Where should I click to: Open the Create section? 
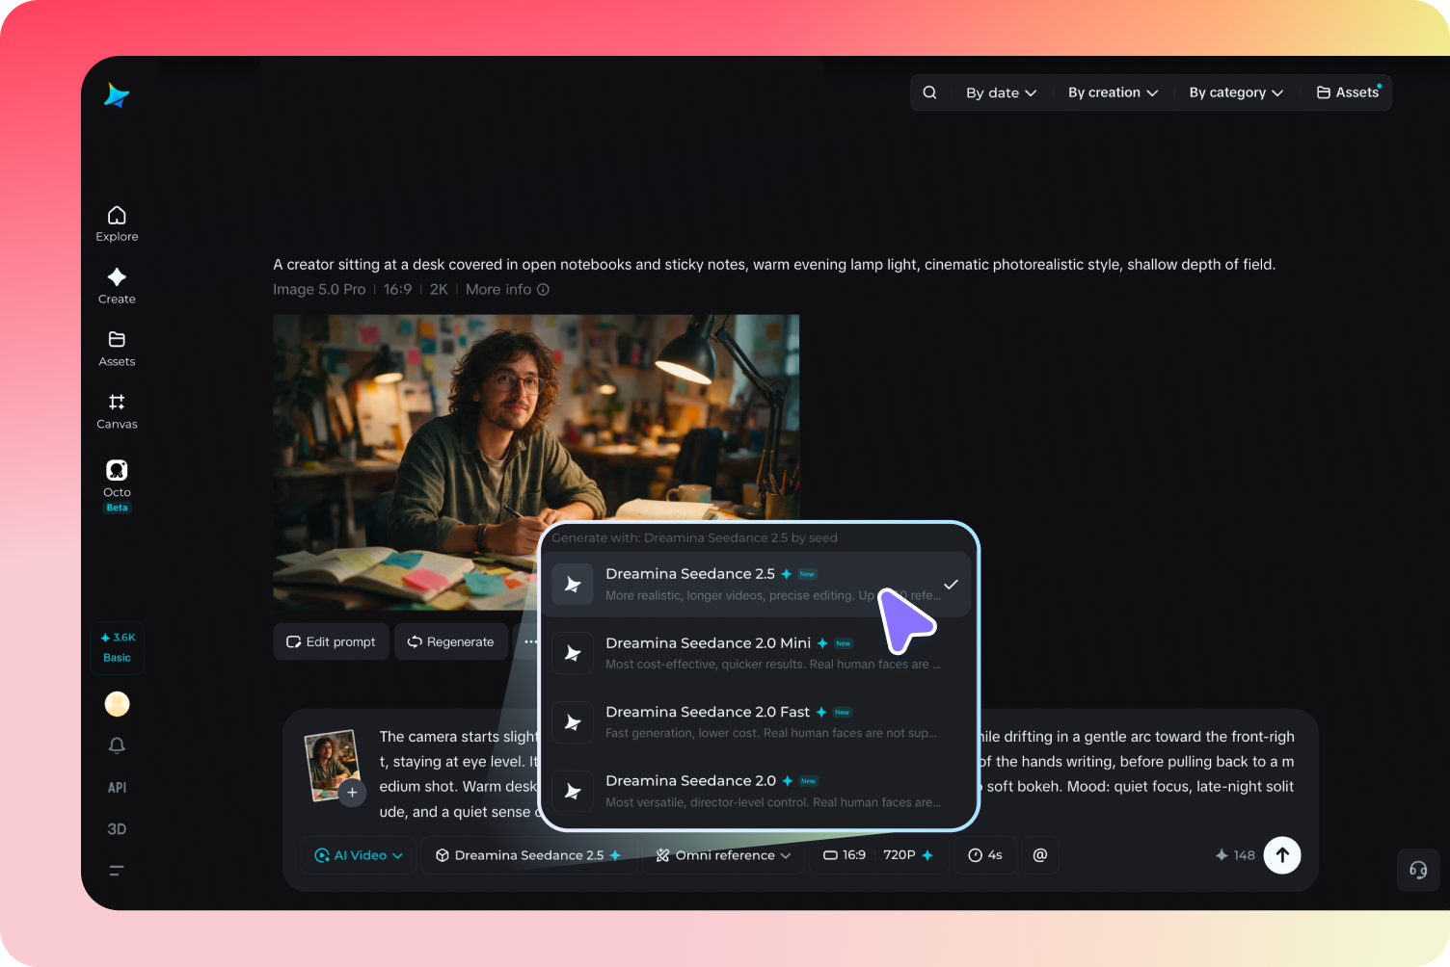pyautogui.click(x=117, y=286)
